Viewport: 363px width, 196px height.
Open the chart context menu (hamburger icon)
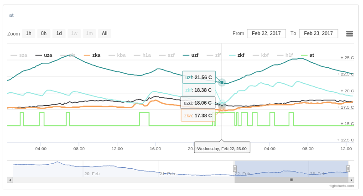click(349, 34)
